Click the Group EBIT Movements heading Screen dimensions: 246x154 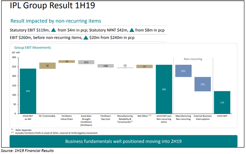pos(33,47)
